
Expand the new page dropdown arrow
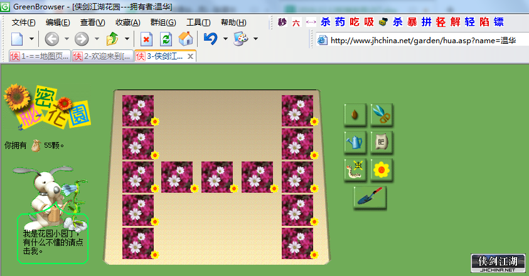point(31,39)
